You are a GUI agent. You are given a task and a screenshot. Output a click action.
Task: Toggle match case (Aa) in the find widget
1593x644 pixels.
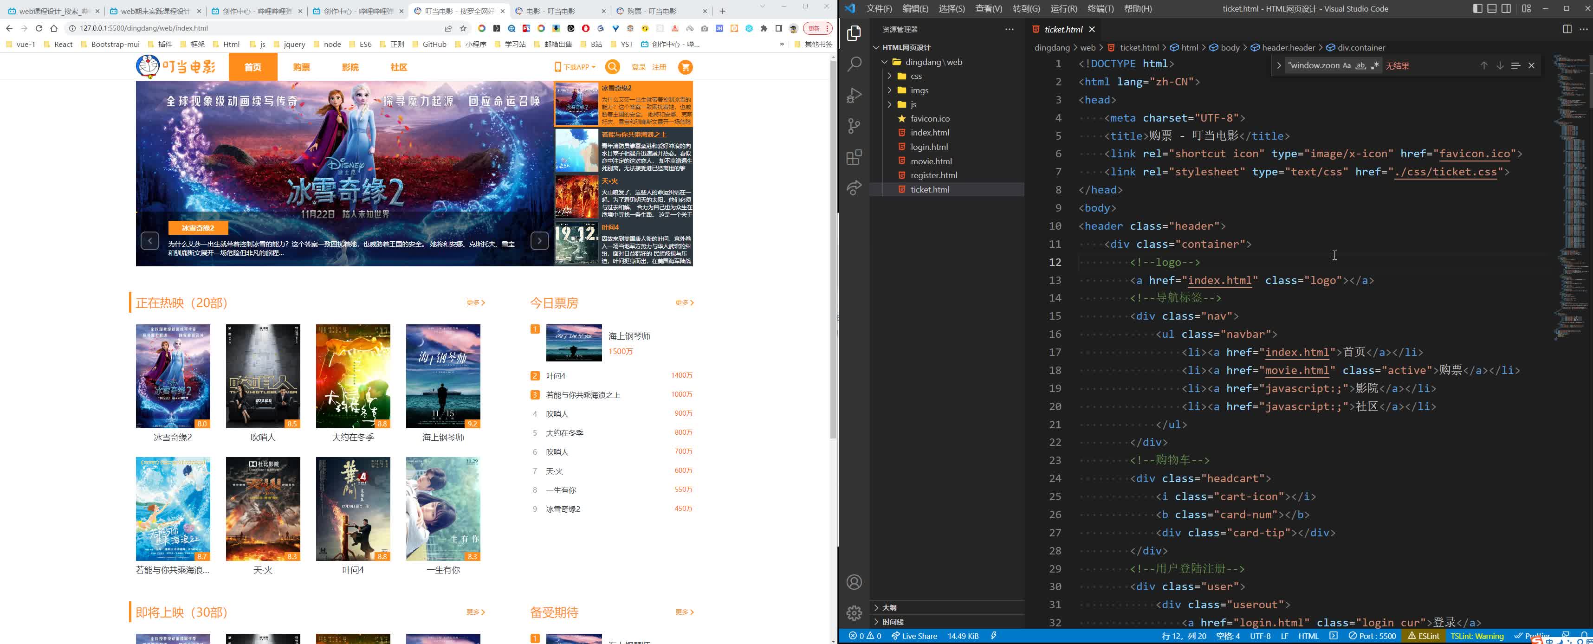coord(1346,65)
